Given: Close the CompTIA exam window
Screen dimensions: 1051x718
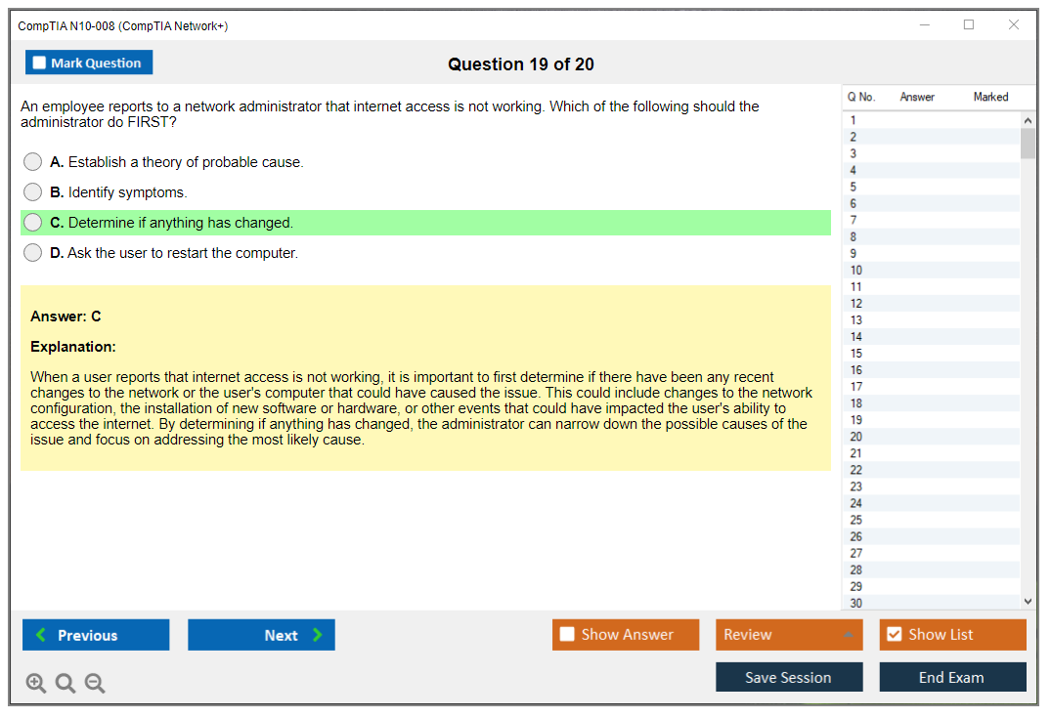Looking at the screenshot, I should tap(1014, 25).
